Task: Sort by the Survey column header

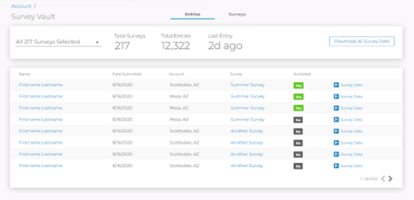Action: click(x=236, y=74)
